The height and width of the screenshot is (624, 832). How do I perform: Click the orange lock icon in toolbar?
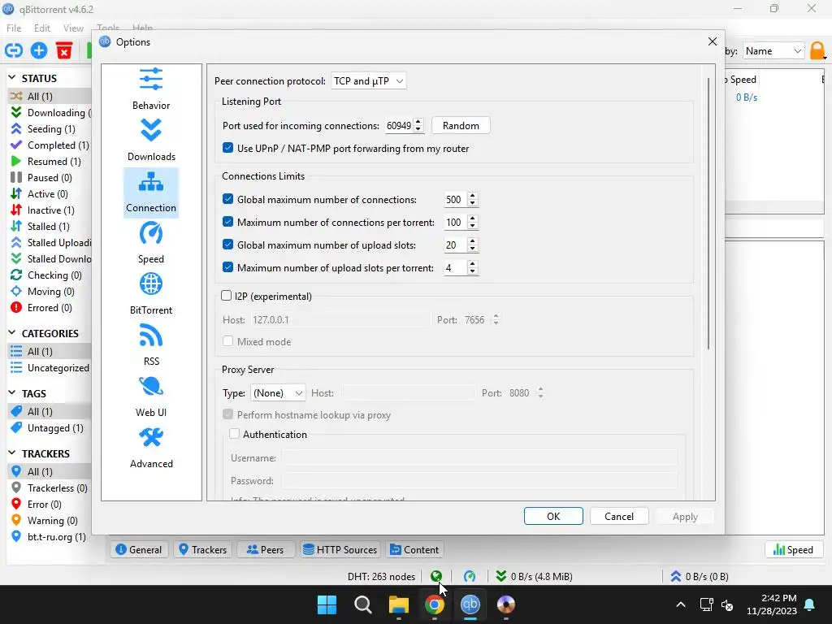click(817, 51)
